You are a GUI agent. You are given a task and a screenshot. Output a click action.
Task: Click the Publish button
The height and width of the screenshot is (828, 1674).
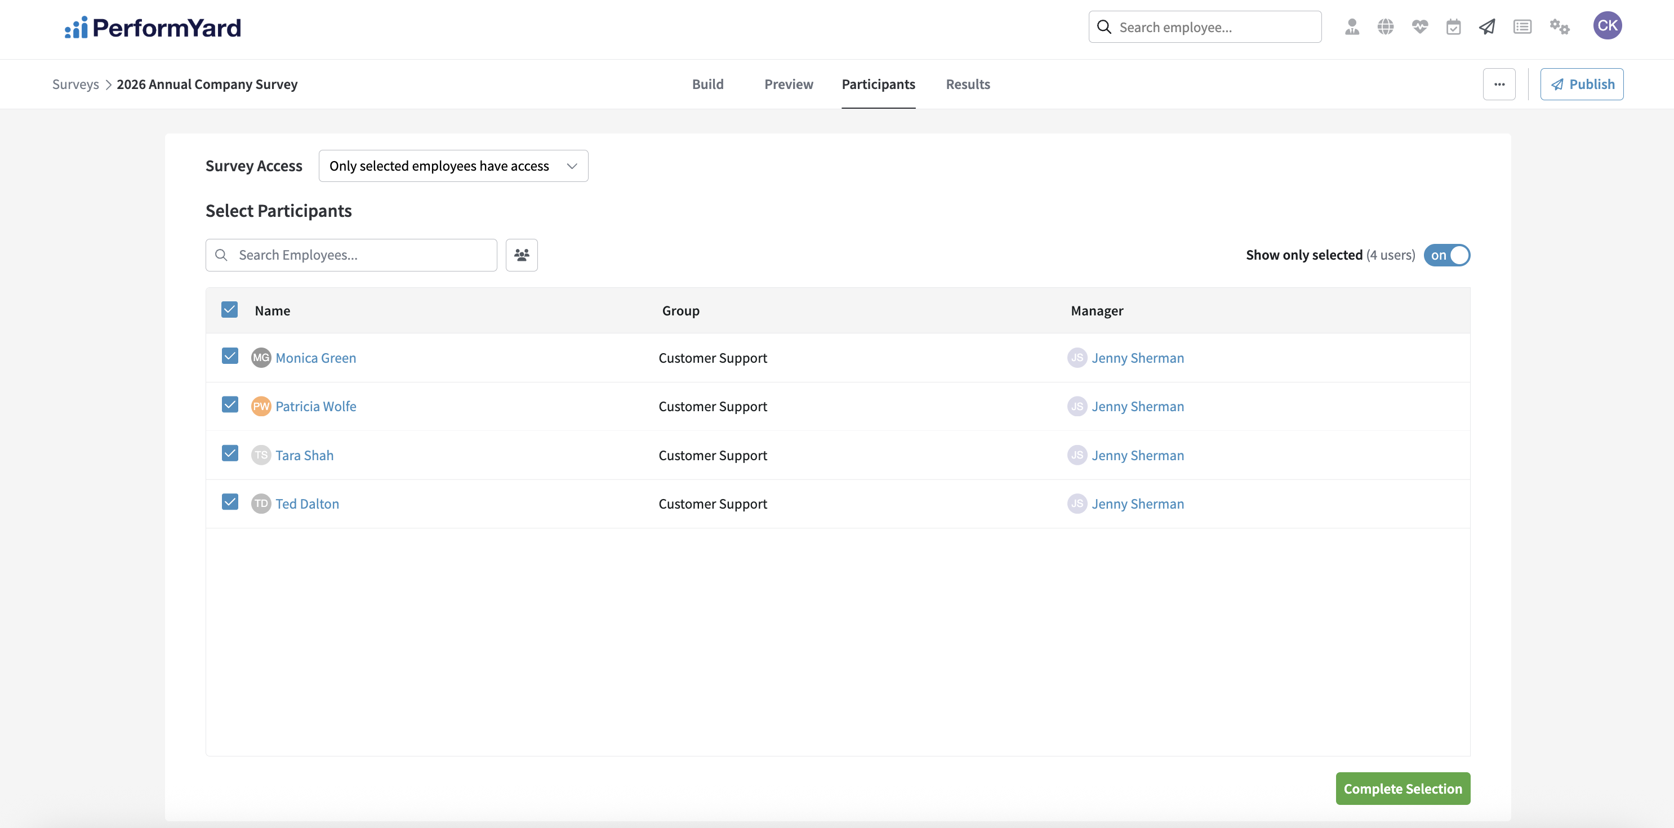pos(1581,84)
